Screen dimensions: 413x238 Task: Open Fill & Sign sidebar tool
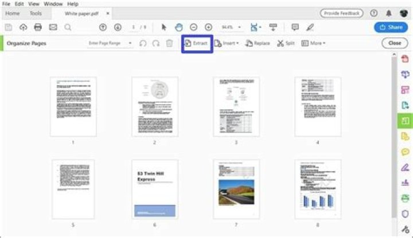(x=405, y=167)
